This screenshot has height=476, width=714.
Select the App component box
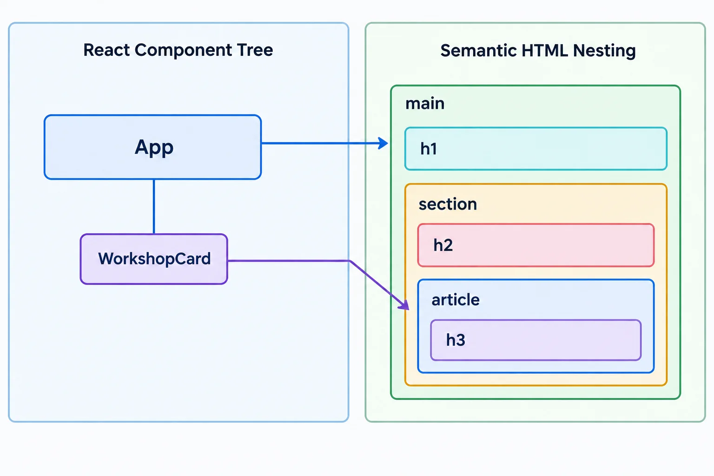coord(153,147)
